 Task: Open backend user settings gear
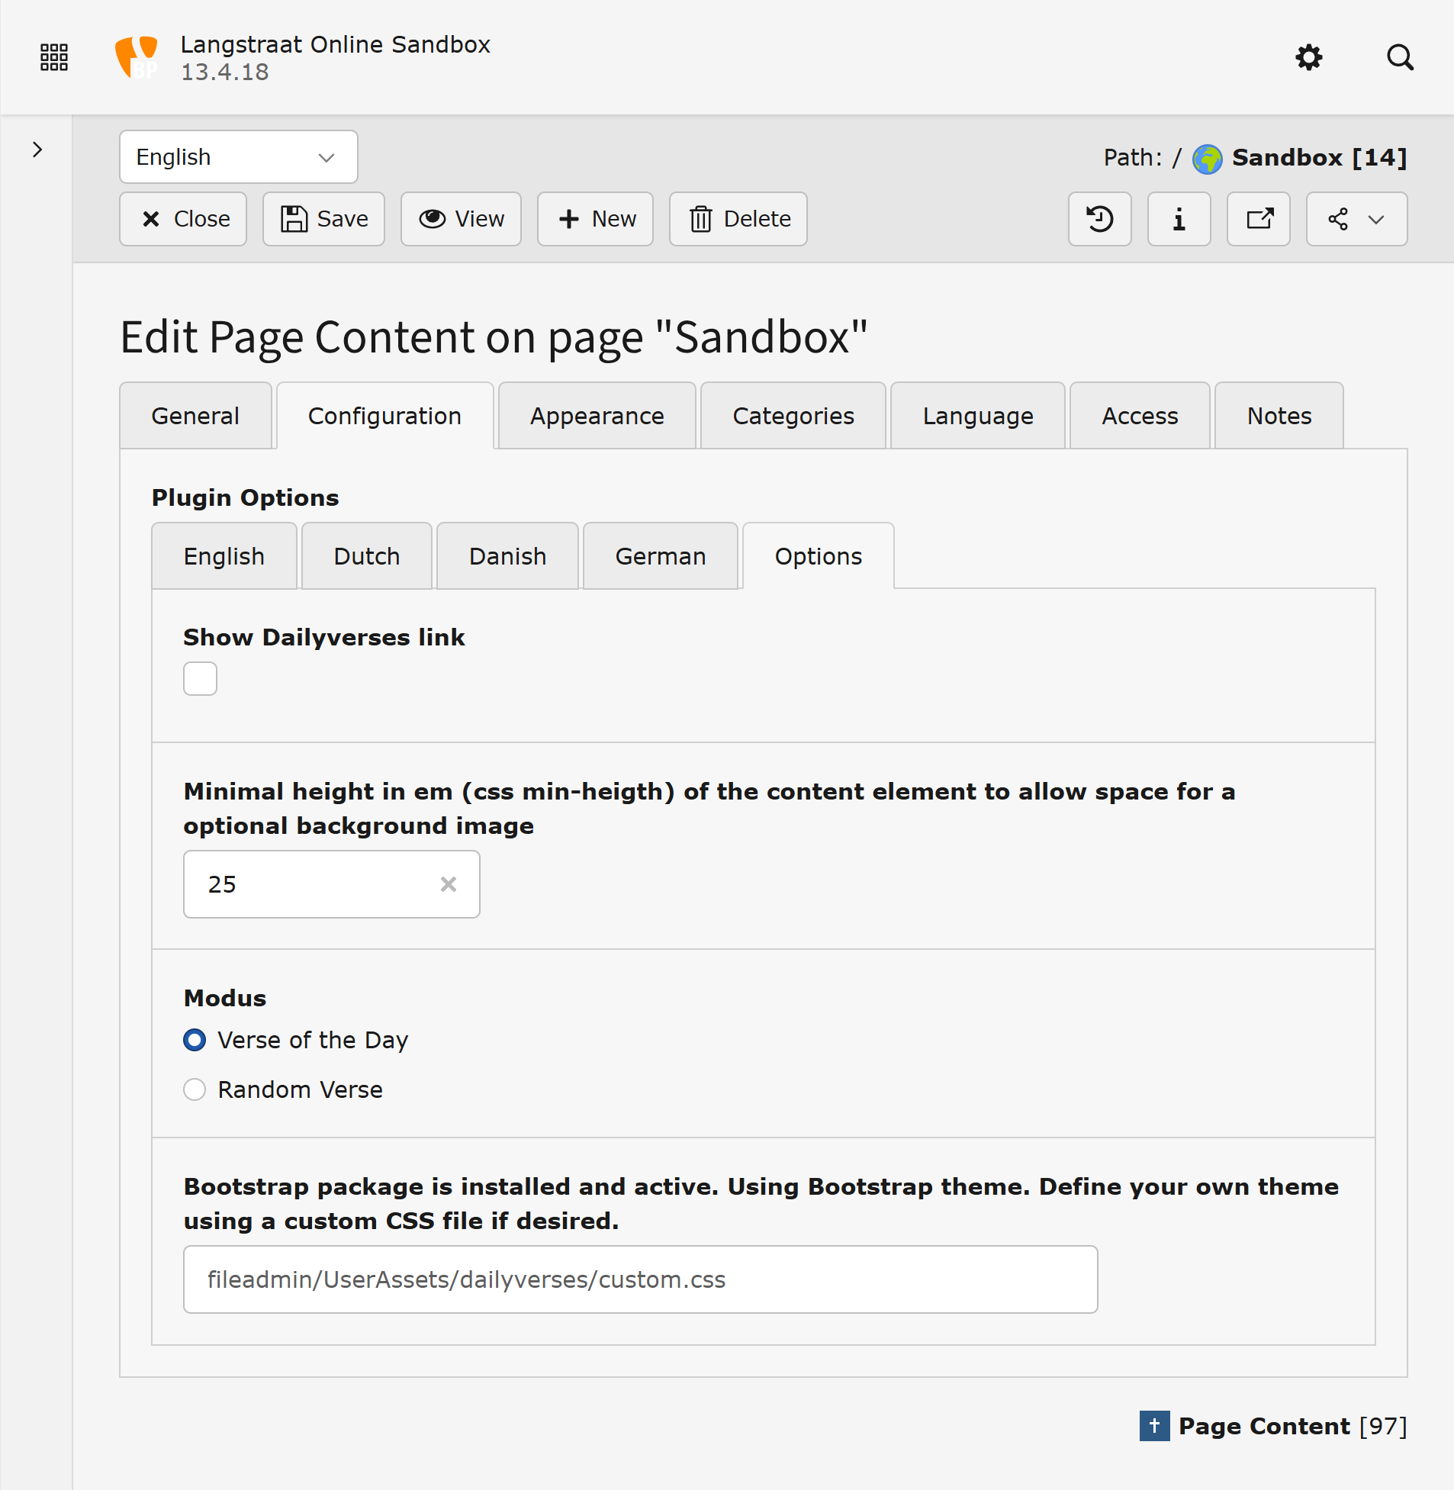pos(1308,57)
